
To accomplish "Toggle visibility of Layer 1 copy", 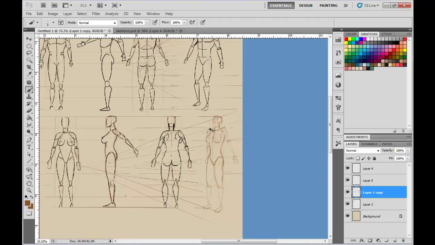I will tap(347, 192).
